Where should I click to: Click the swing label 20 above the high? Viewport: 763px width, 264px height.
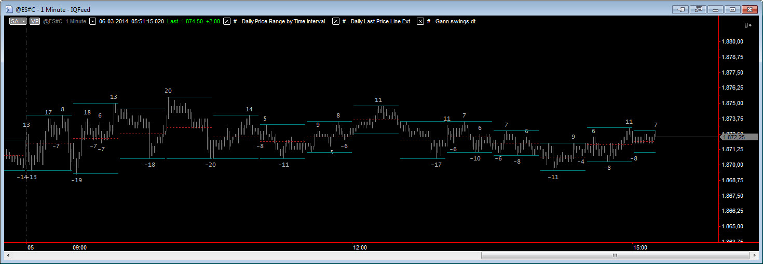[x=168, y=91]
